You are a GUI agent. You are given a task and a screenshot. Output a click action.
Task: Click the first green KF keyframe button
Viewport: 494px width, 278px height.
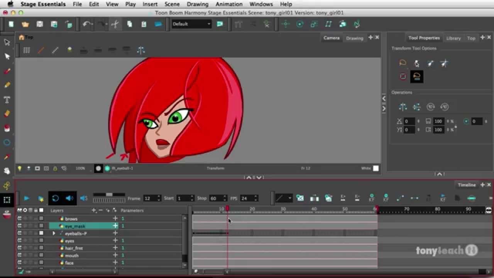click(371, 198)
